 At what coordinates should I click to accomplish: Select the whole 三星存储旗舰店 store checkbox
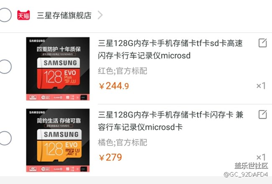(x=5, y=15)
